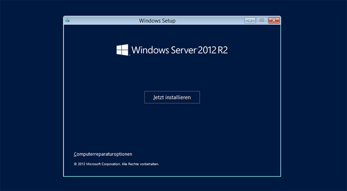Minimize the Windows Setup window
The height and width of the screenshot is (191, 347).
(250, 21)
